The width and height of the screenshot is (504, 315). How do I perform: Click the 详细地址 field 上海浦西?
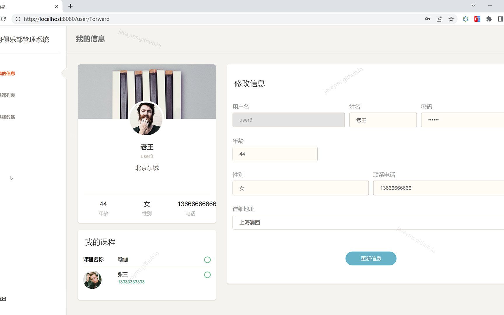[368, 222]
